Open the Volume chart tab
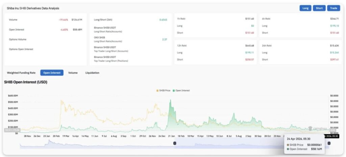The width and height of the screenshot is (346, 157). 73,72
